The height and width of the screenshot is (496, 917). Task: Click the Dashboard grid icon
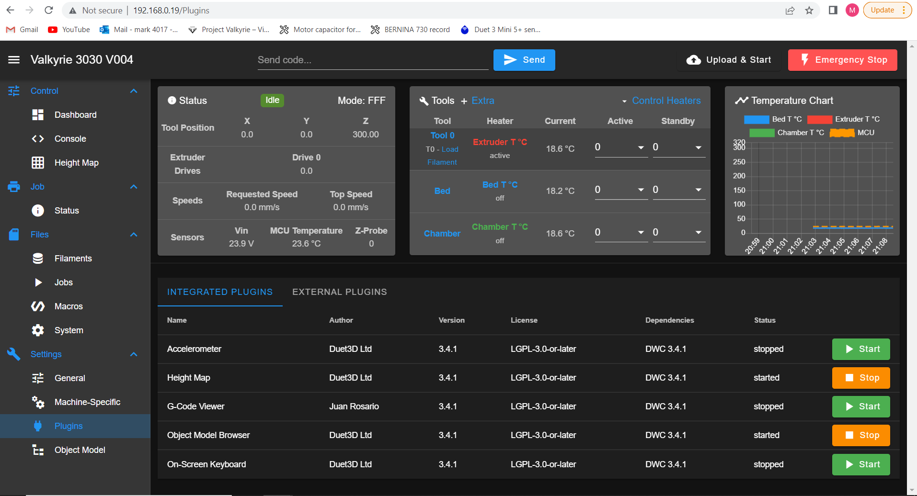click(x=38, y=115)
